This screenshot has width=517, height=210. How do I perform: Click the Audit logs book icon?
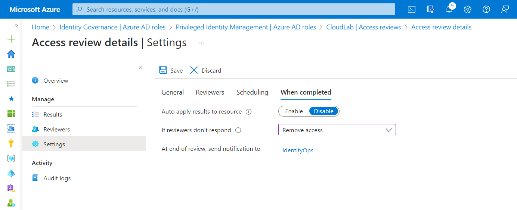click(x=35, y=178)
